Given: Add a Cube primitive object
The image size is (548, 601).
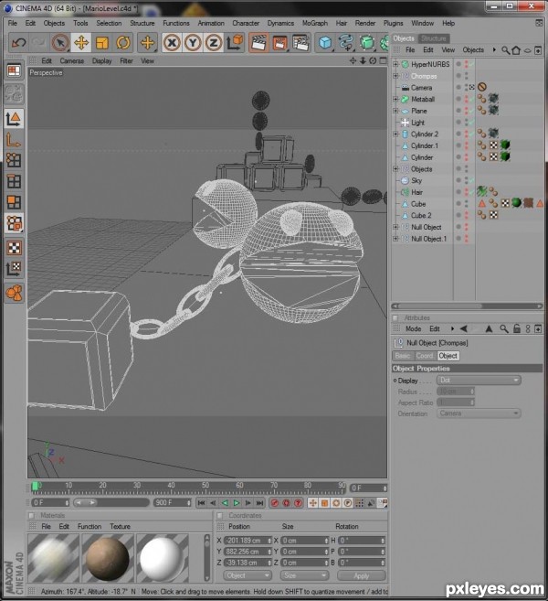Looking at the screenshot, I should [x=325, y=43].
